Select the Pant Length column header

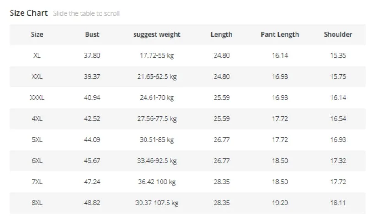click(280, 34)
